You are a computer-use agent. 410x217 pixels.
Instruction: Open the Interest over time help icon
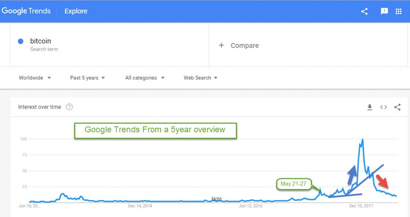pyautogui.click(x=69, y=107)
